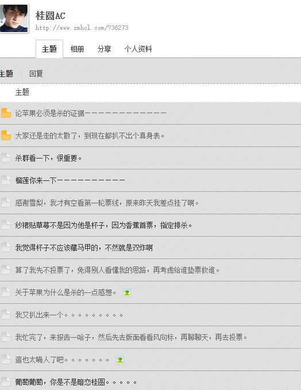
Task: Open thread 算了我先不投票了
Action: pyautogui.click(x=117, y=270)
